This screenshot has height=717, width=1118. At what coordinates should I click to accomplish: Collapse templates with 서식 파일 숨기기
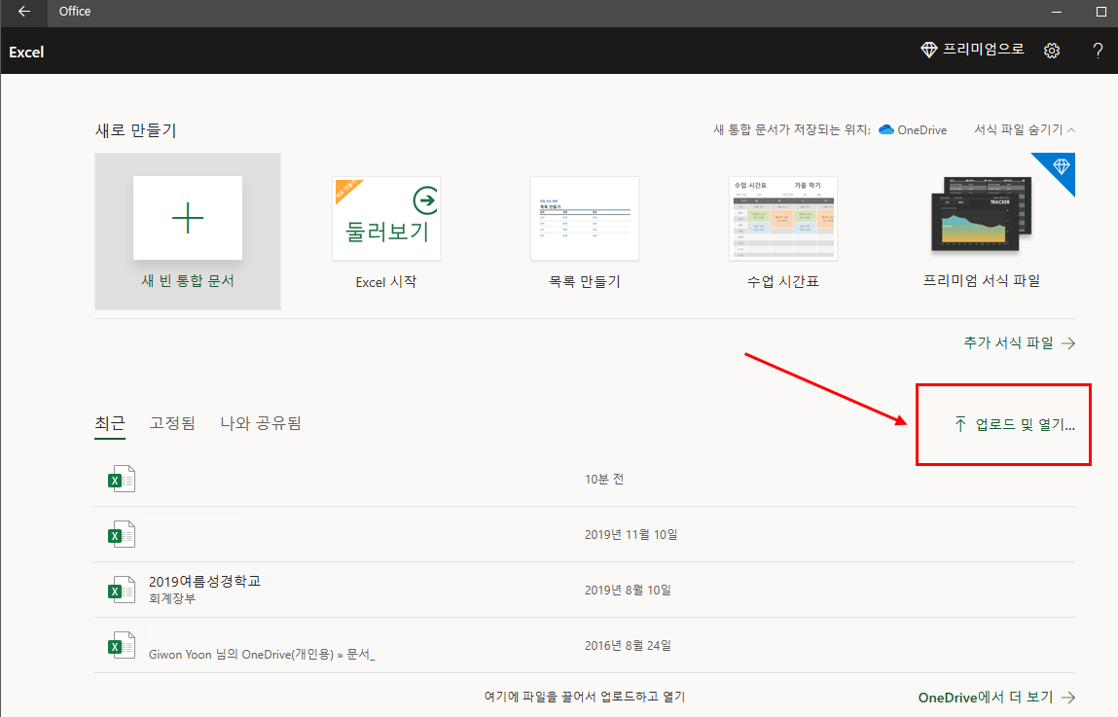point(1025,129)
